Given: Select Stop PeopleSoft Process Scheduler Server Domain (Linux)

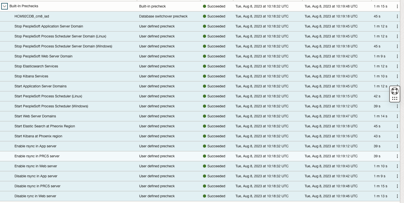Looking at the screenshot, I should (x=60, y=36).
